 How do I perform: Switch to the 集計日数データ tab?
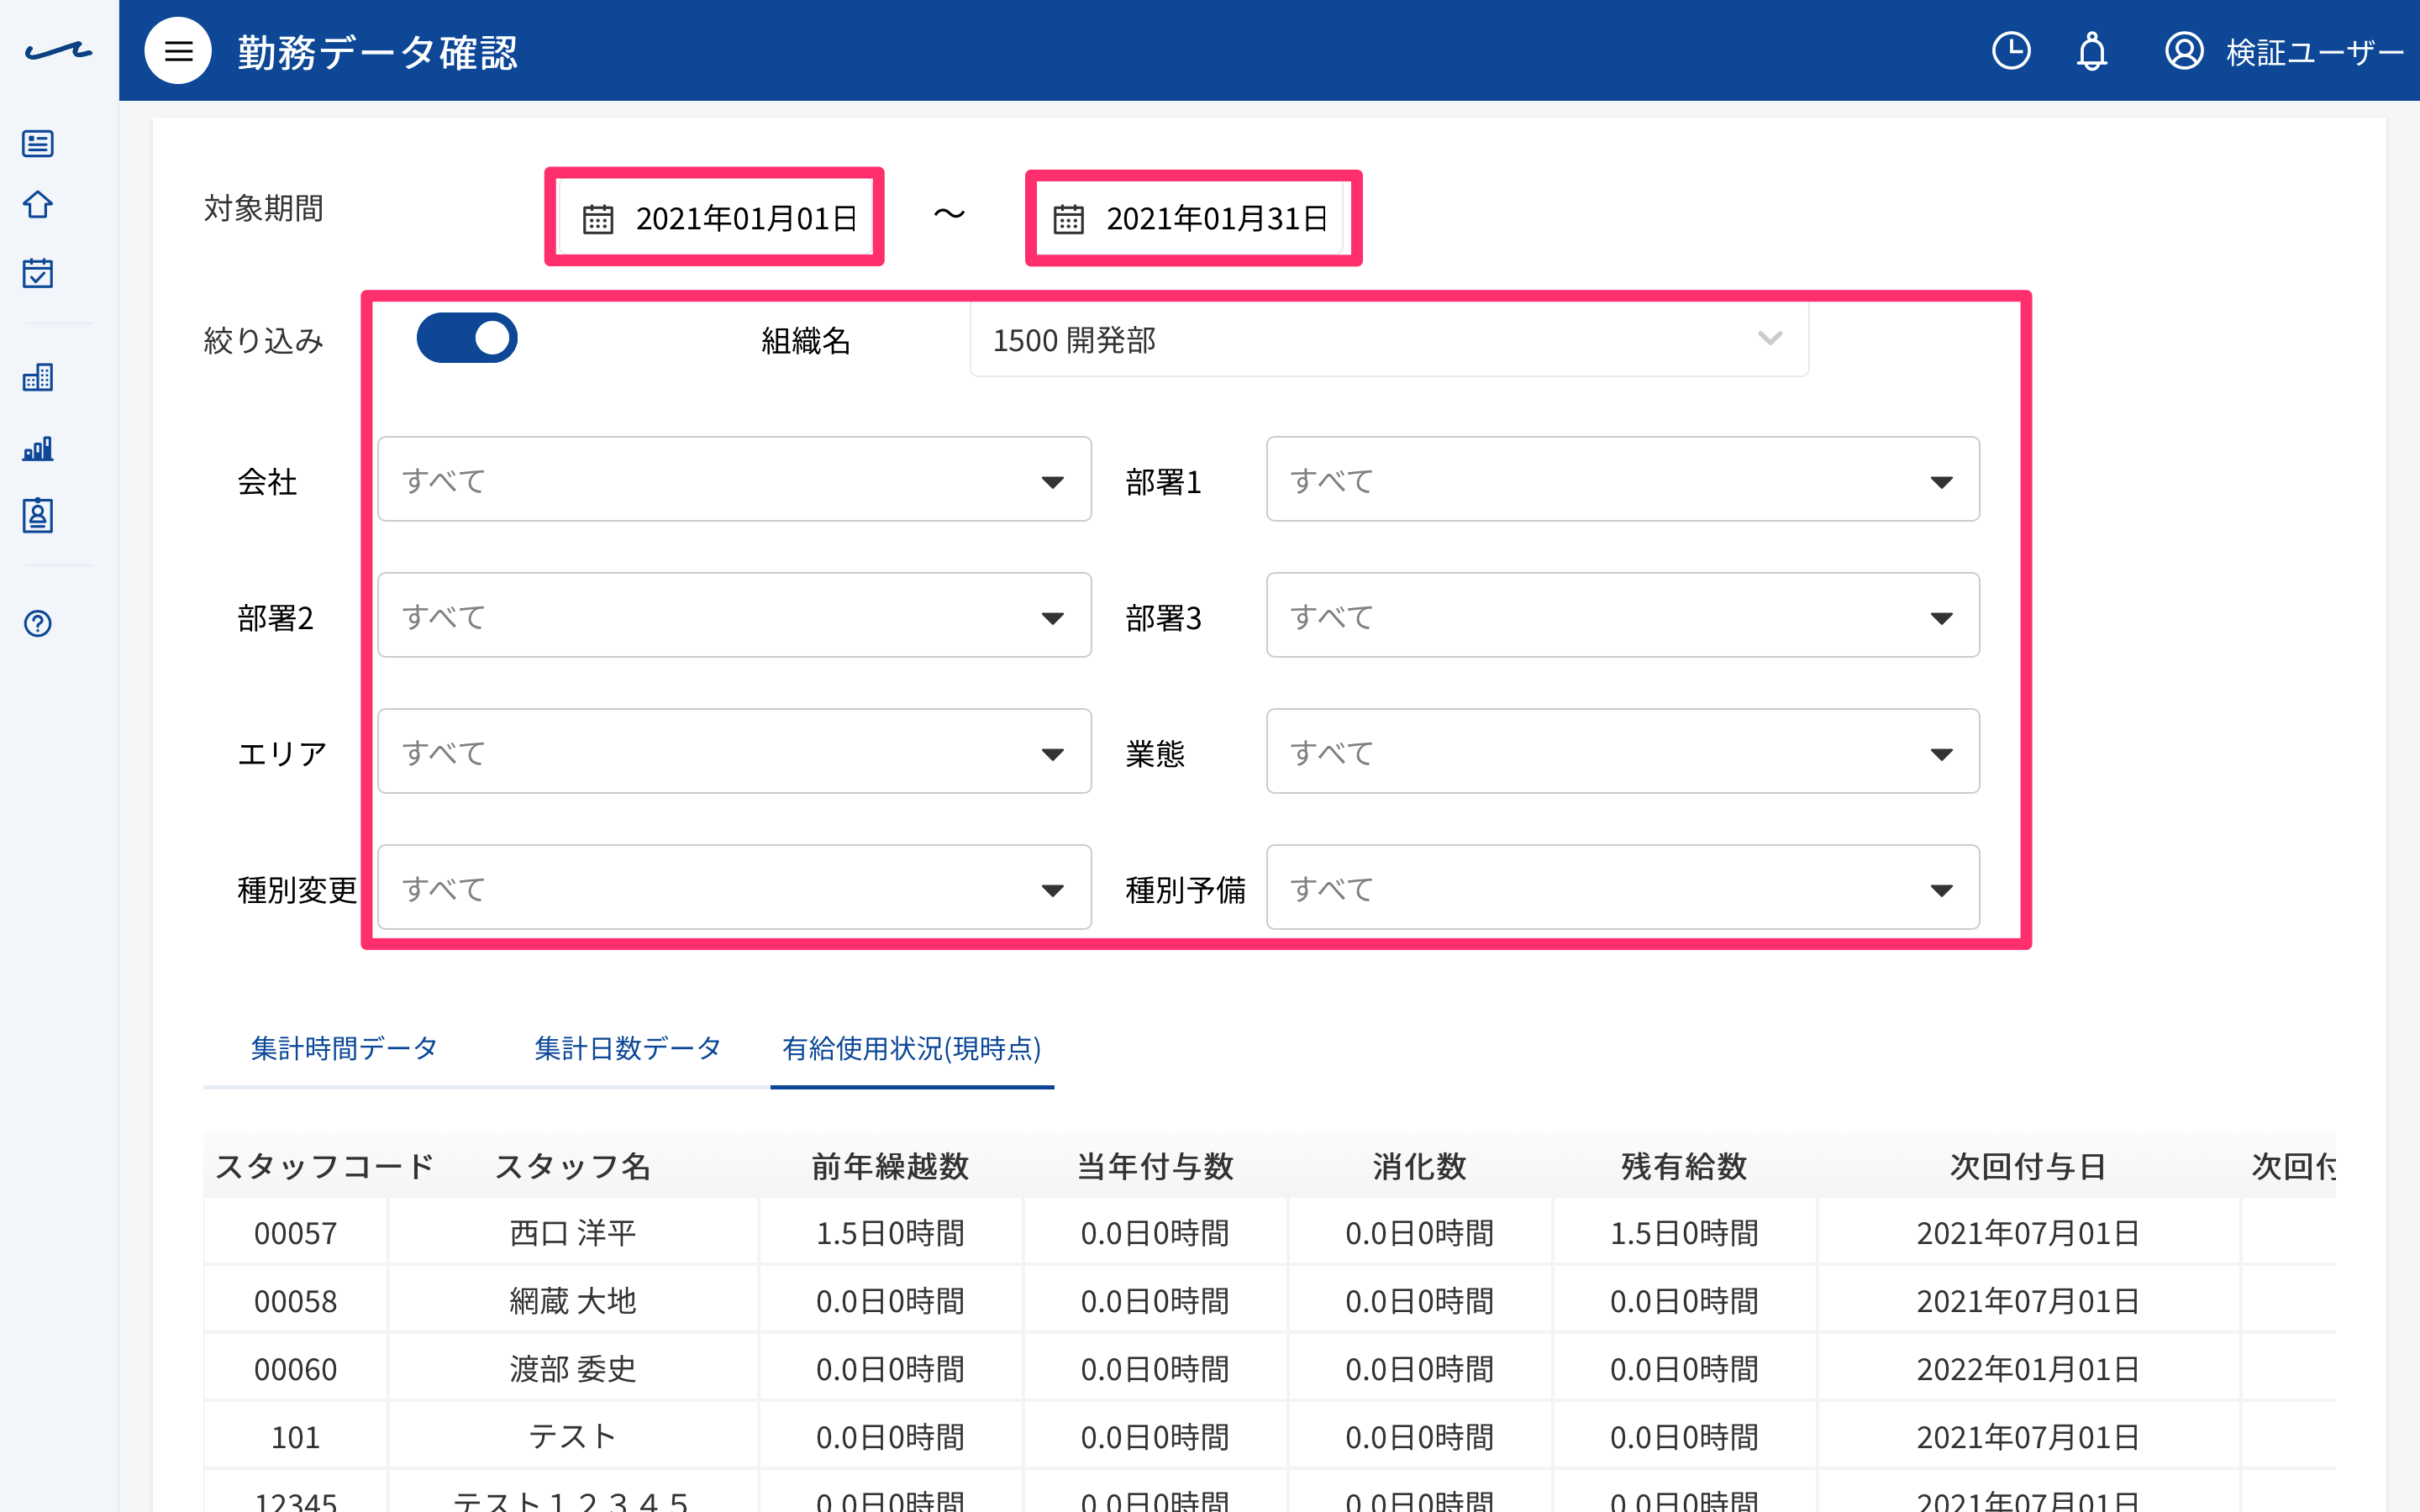coord(628,1048)
